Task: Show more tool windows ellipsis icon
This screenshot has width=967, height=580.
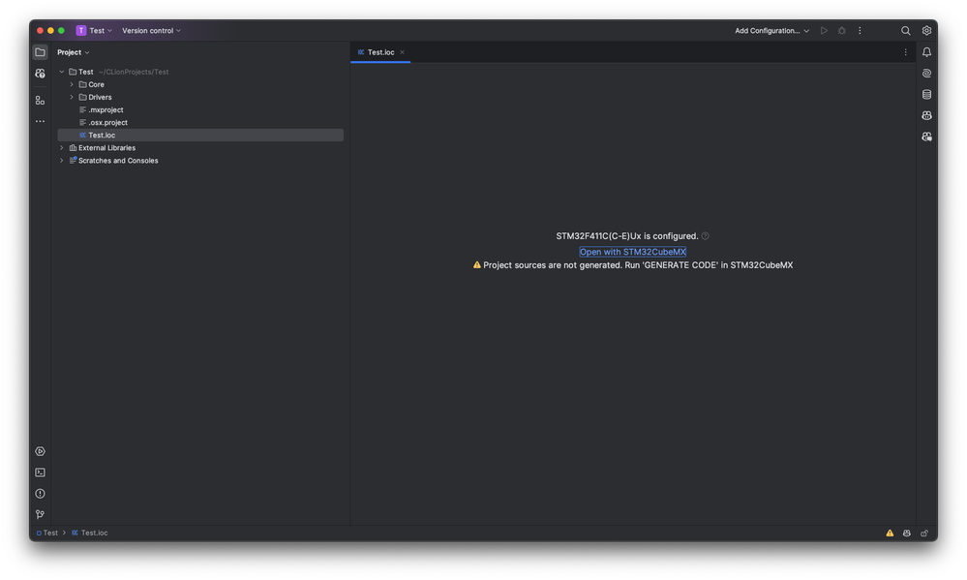Action: (x=40, y=122)
